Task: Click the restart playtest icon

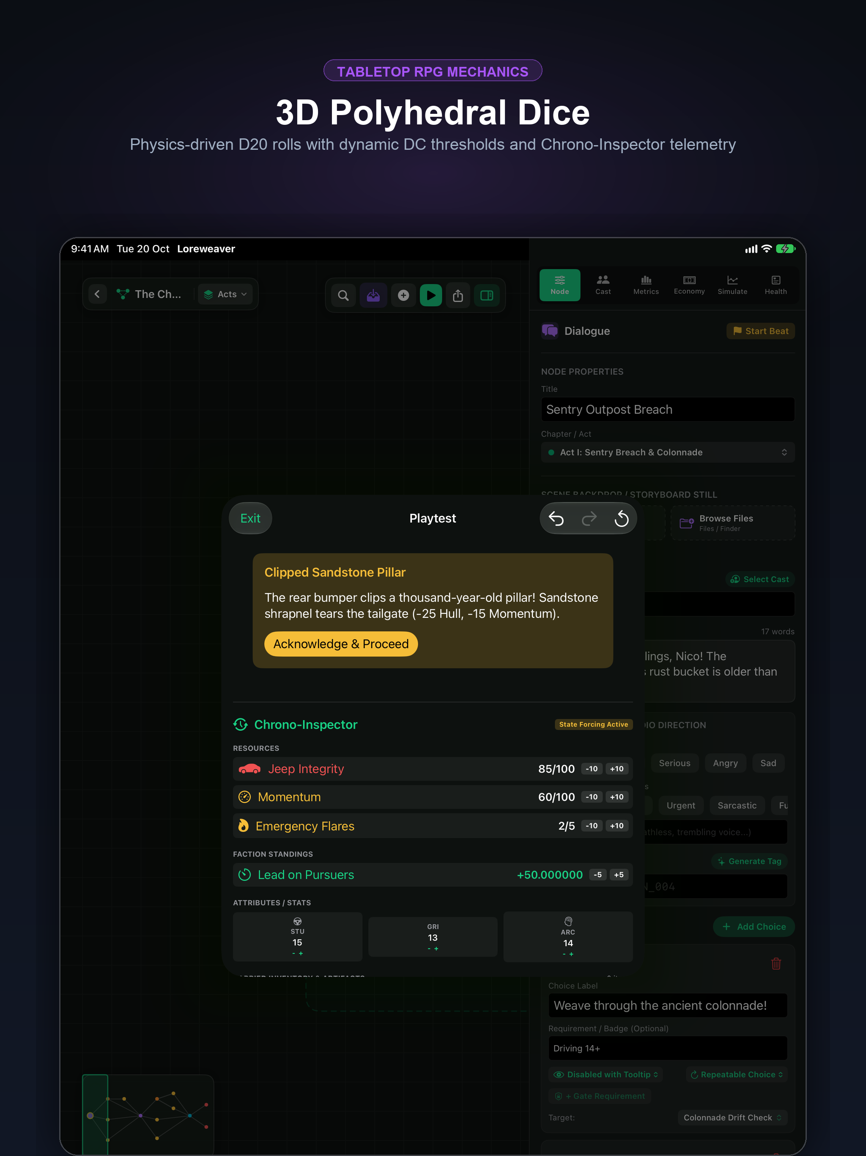Action: click(621, 518)
